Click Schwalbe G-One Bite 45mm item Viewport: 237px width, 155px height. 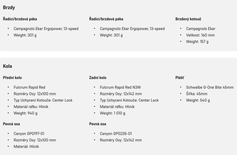tap(210, 88)
